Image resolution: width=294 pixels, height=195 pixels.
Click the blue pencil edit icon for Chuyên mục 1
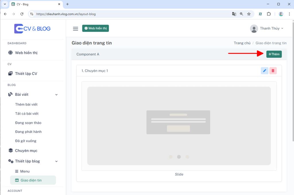264,71
